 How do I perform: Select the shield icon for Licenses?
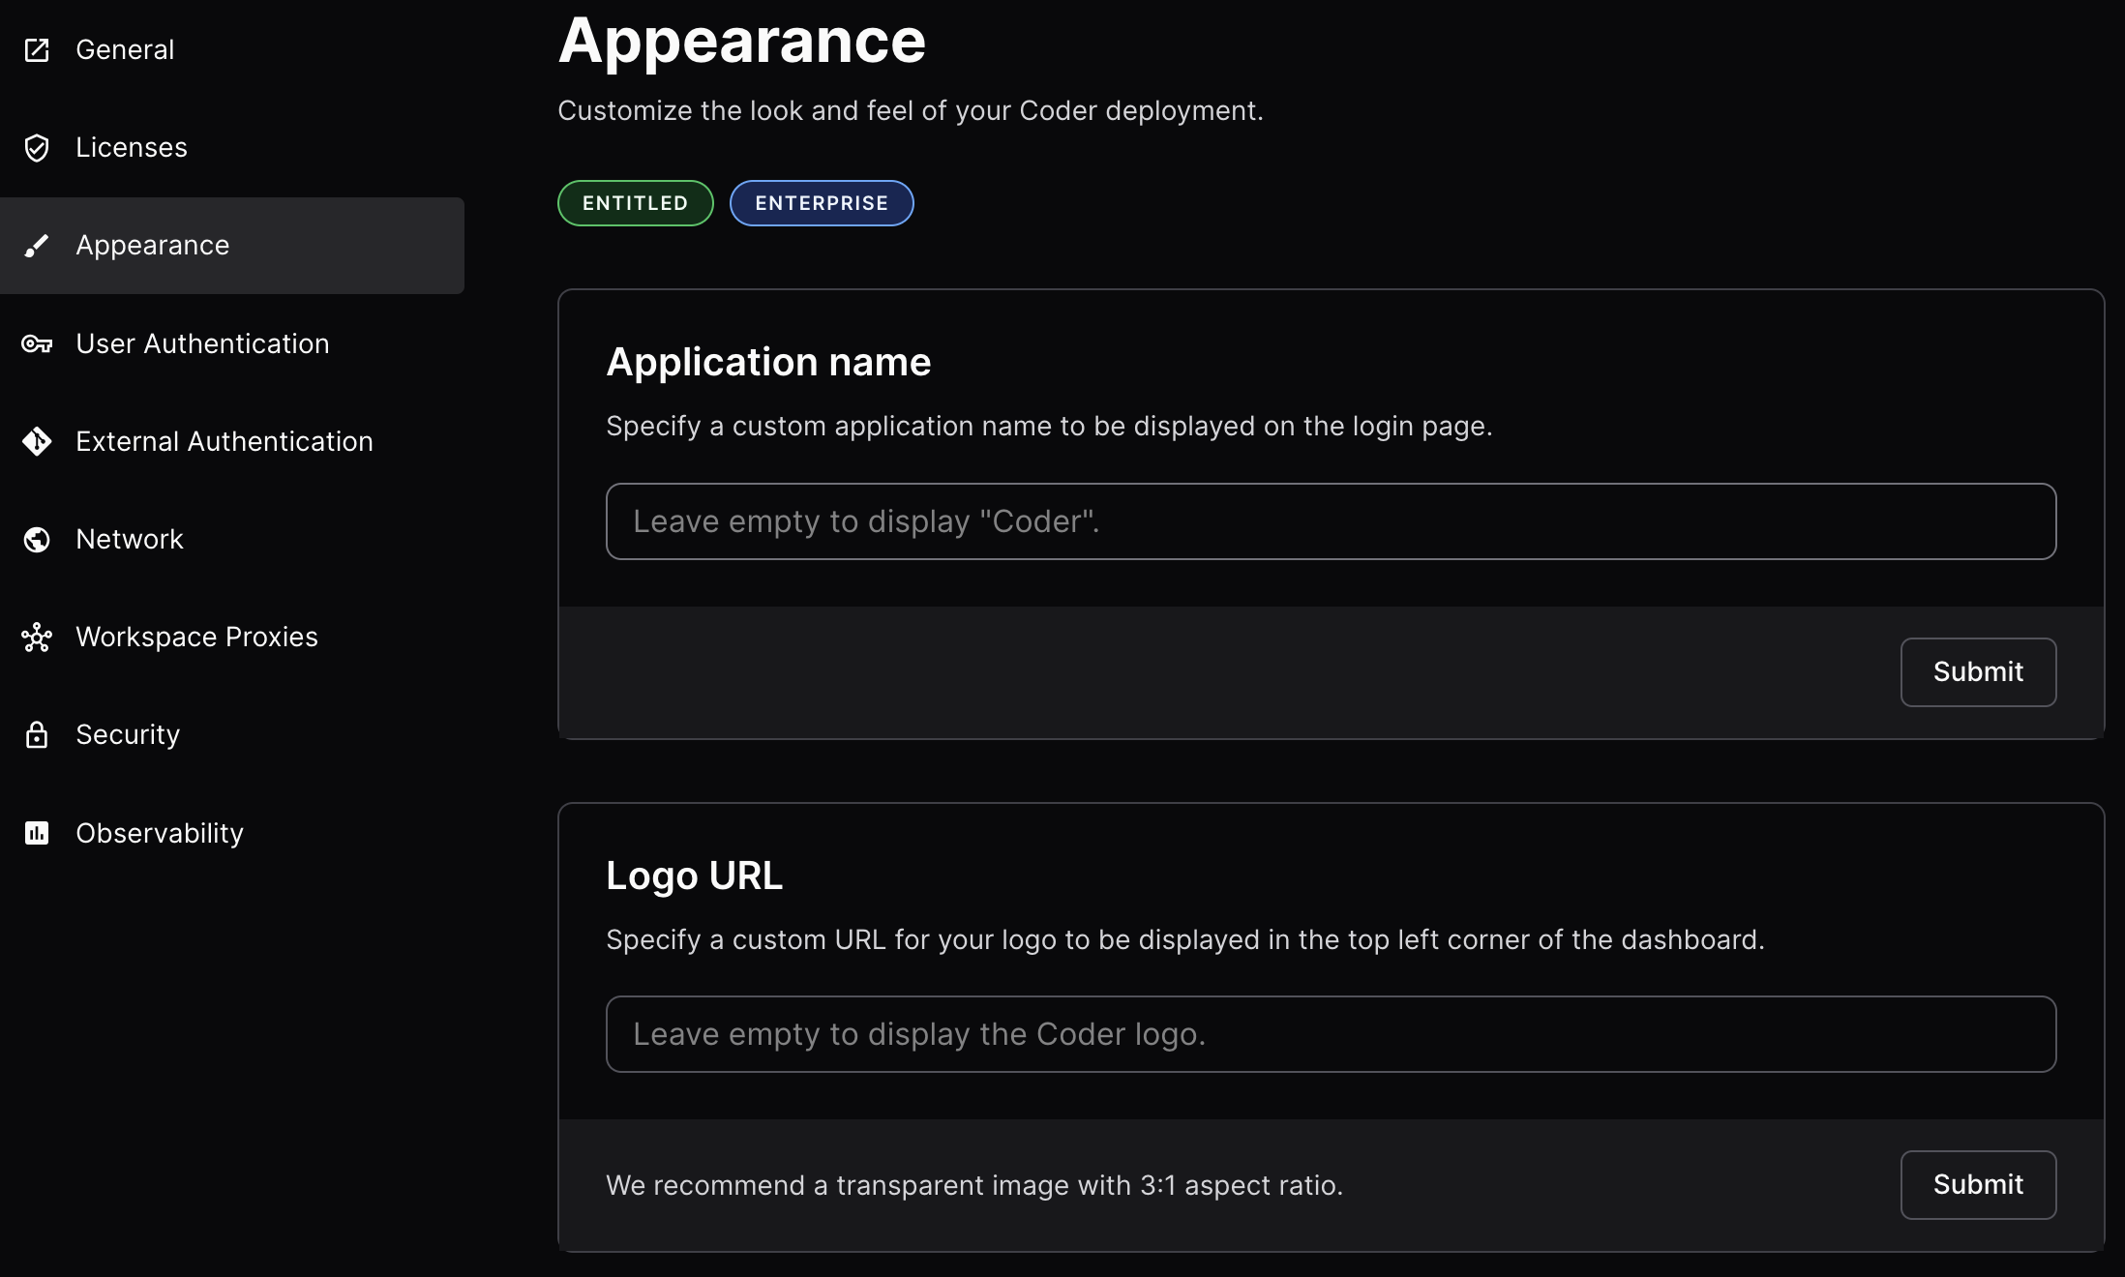click(37, 147)
